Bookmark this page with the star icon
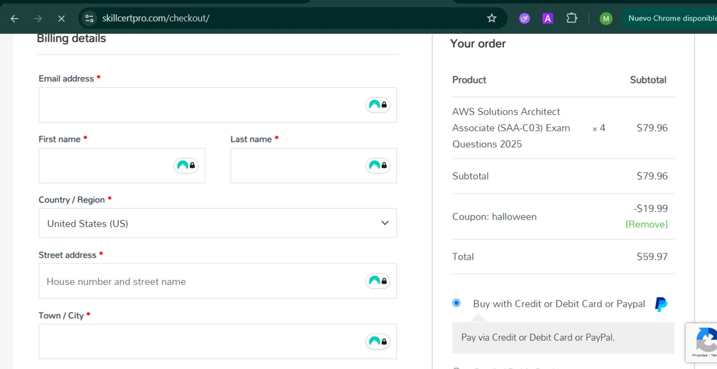Viewport: 717px width, 369px height. pos(492,18)
